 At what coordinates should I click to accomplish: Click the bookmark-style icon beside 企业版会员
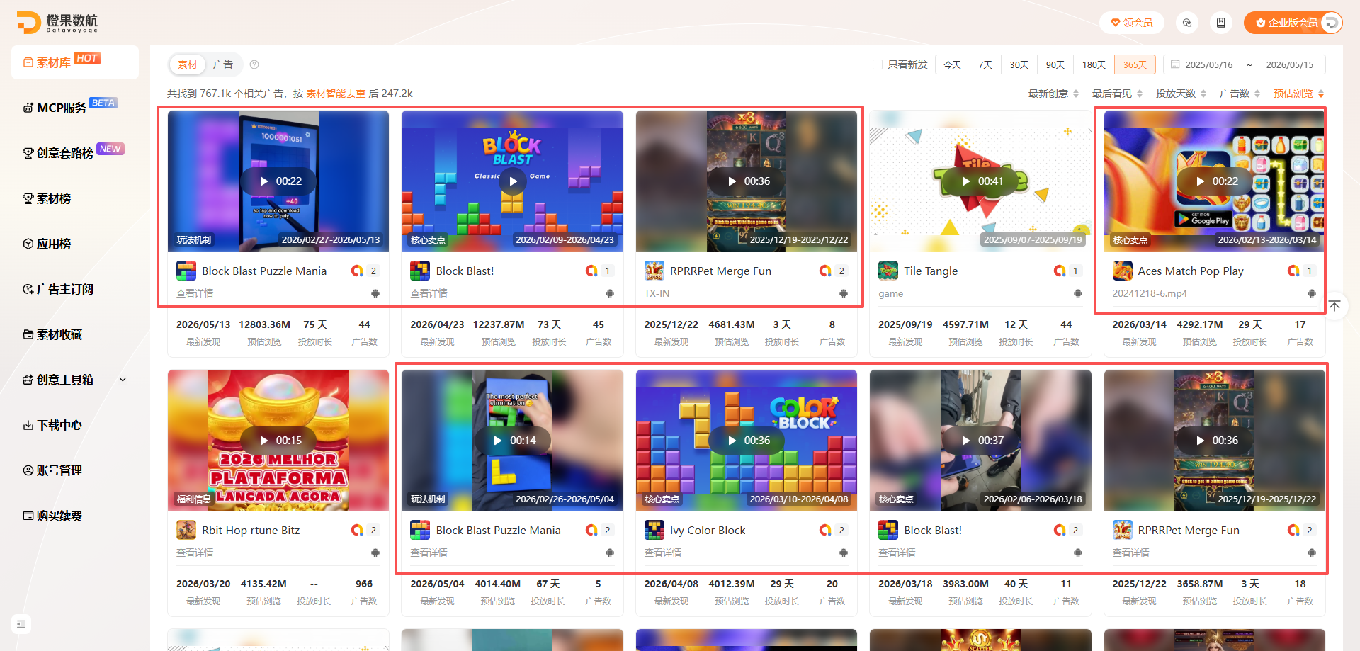pos(1221,23)
